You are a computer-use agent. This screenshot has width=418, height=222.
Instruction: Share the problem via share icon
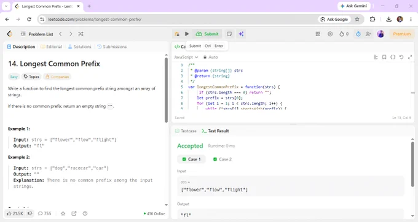pos(74,213)
